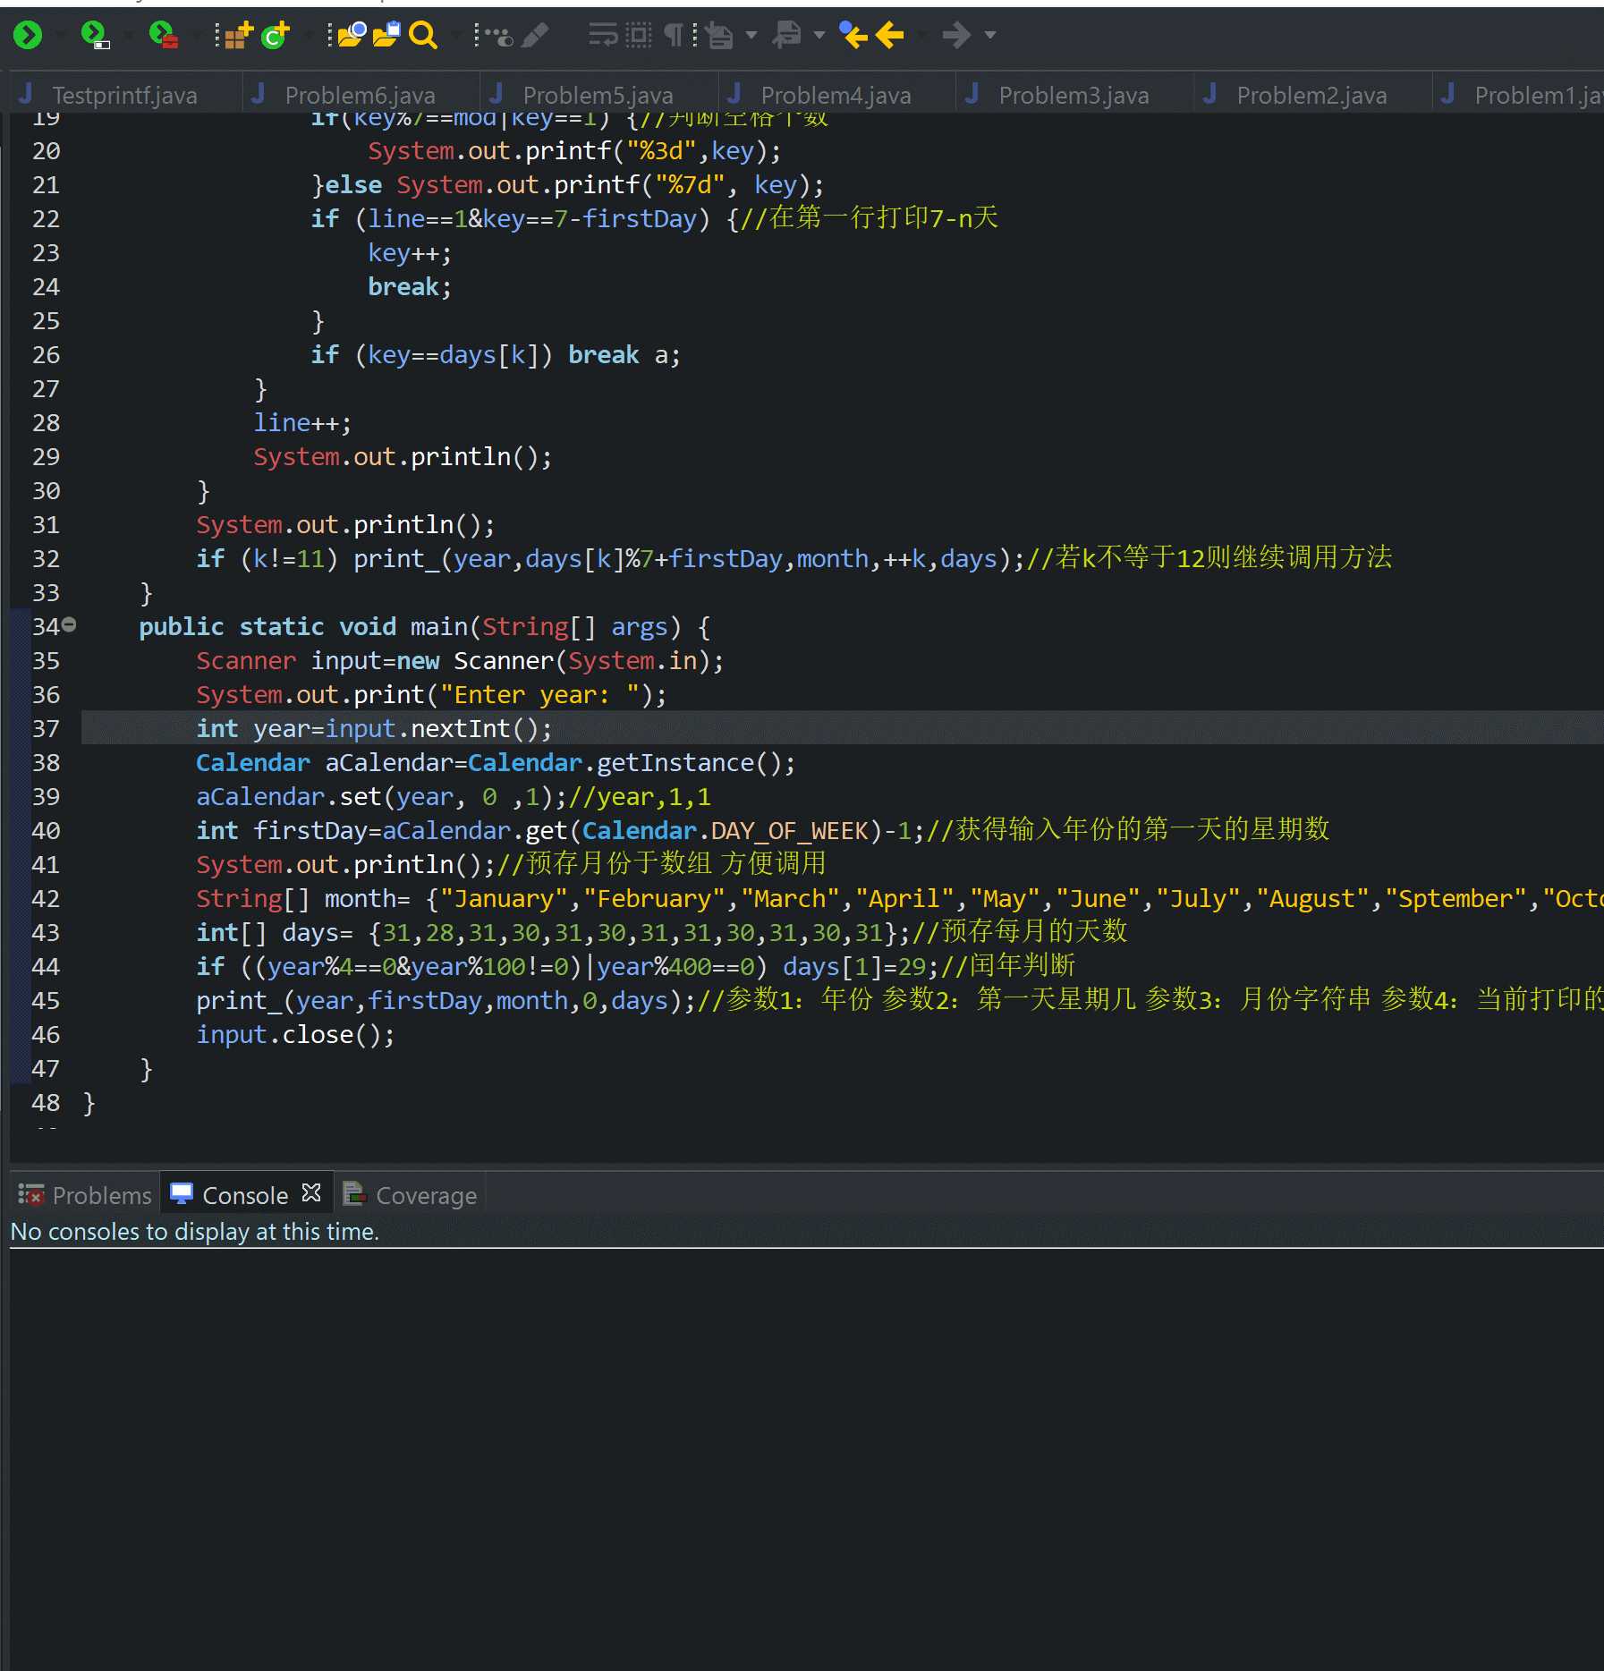The width and height of the screenshot is (1604, 1671).
Task: Click the line number 45 in the gutter
Action: [46, 1000]
